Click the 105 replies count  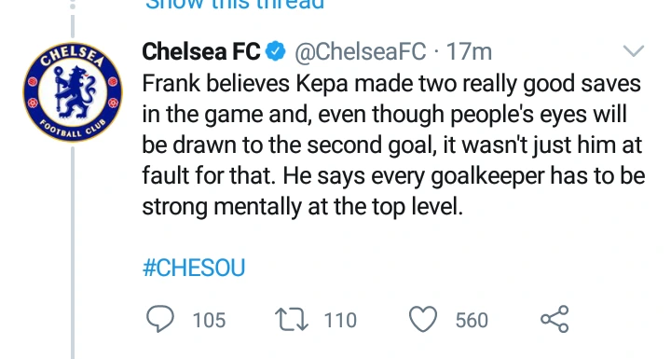209,320
